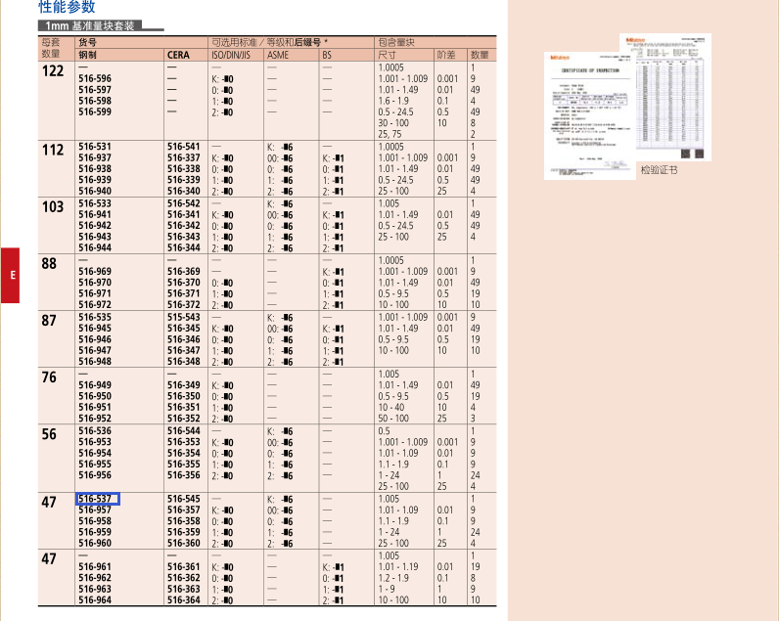The width and height of the screenshot is (779, 621).
Task: Select part number 516-596
Action: 95,78
